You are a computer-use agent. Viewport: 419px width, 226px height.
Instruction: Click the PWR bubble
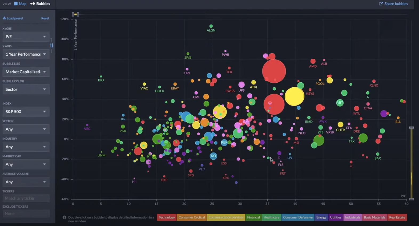click(x=225, y=51)
